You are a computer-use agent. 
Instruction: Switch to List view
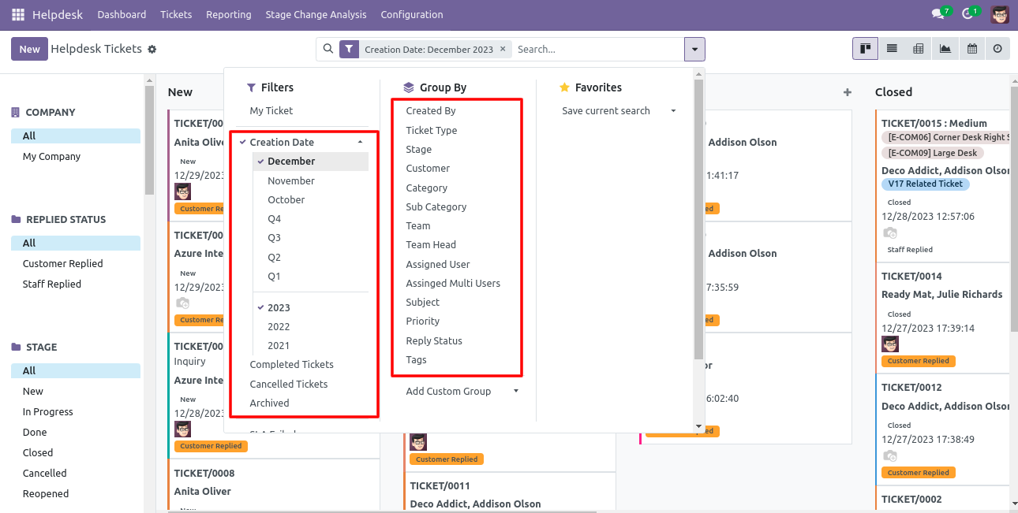[x=892, y=49]
